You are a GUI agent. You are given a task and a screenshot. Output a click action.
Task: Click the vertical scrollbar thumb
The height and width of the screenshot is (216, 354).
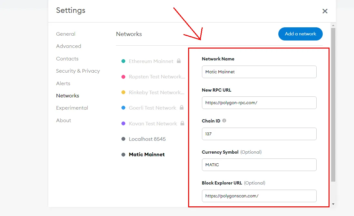(x=333, y=105)
